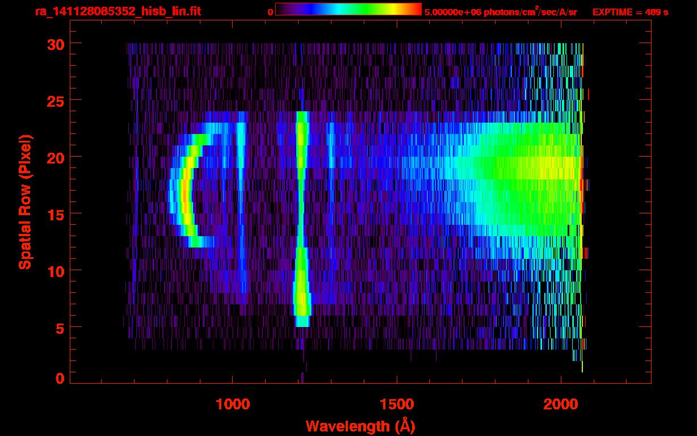Click the rainbow color bar legend
Viewport: 697px width, 436px height.
[x=348, y=9]
